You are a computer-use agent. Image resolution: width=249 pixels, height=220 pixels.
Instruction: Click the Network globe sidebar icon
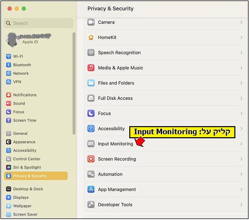[9, 73]
